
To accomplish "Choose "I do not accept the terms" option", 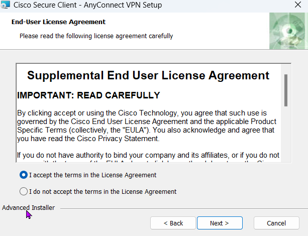I will 23,191.
